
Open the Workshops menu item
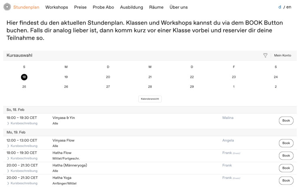[x=57, y=7]
